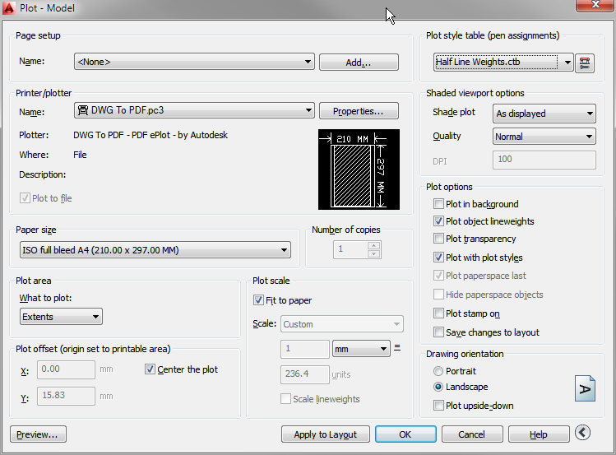Disable Plot object lineweights
The height and width of the screenshot is (455, 616).
(x=438, y=221)
